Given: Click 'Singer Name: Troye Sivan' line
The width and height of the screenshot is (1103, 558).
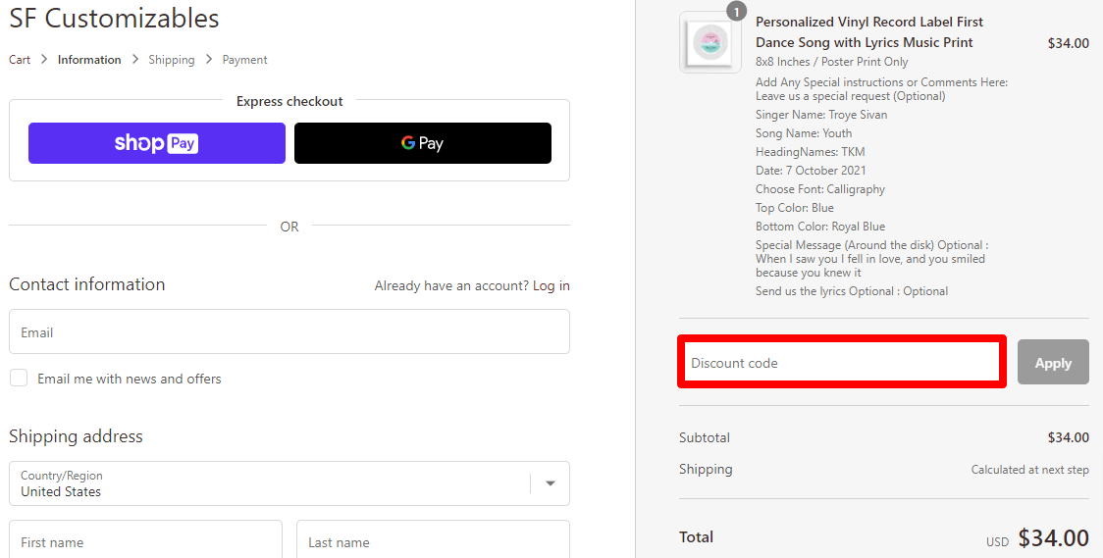Looking at the screenshot, I should pos(821,115).
